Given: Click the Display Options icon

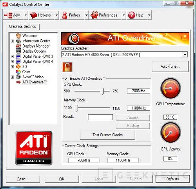Looking at the screenshot, I should point(18,51).
